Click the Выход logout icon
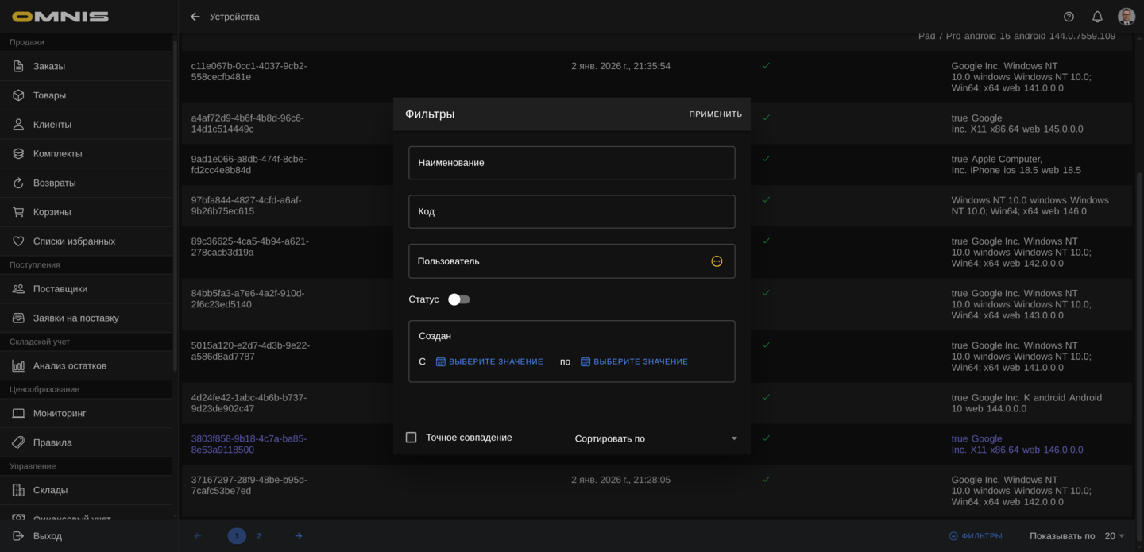 tap(18, 536)
